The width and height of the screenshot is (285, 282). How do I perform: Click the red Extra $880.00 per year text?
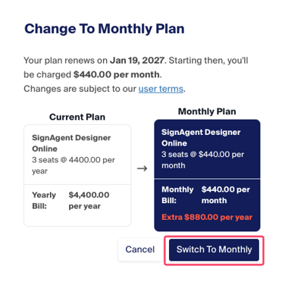coord(207,218)
